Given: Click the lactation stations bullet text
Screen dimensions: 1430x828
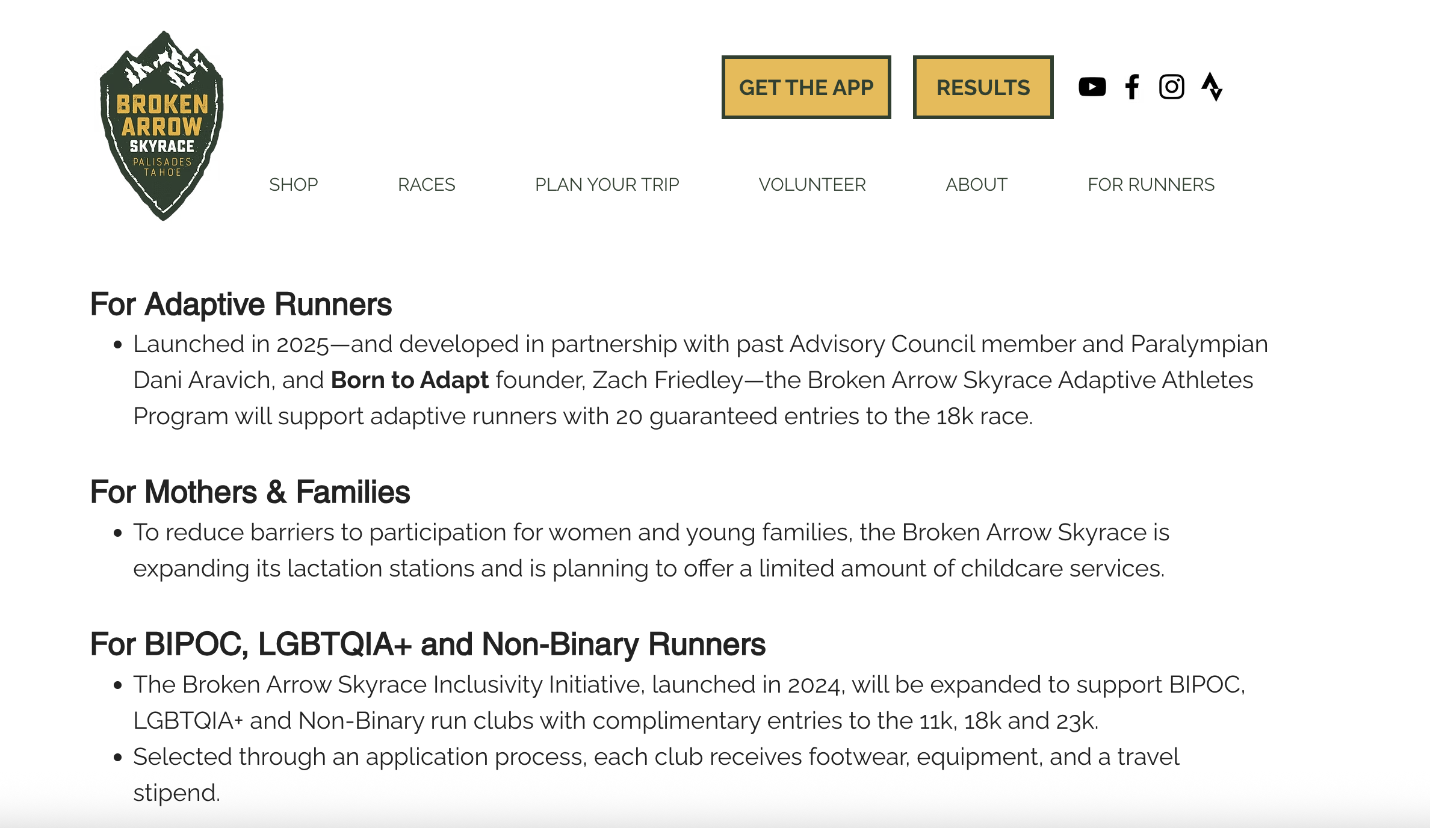Looking at the screenshot, I should click(651, 550).
